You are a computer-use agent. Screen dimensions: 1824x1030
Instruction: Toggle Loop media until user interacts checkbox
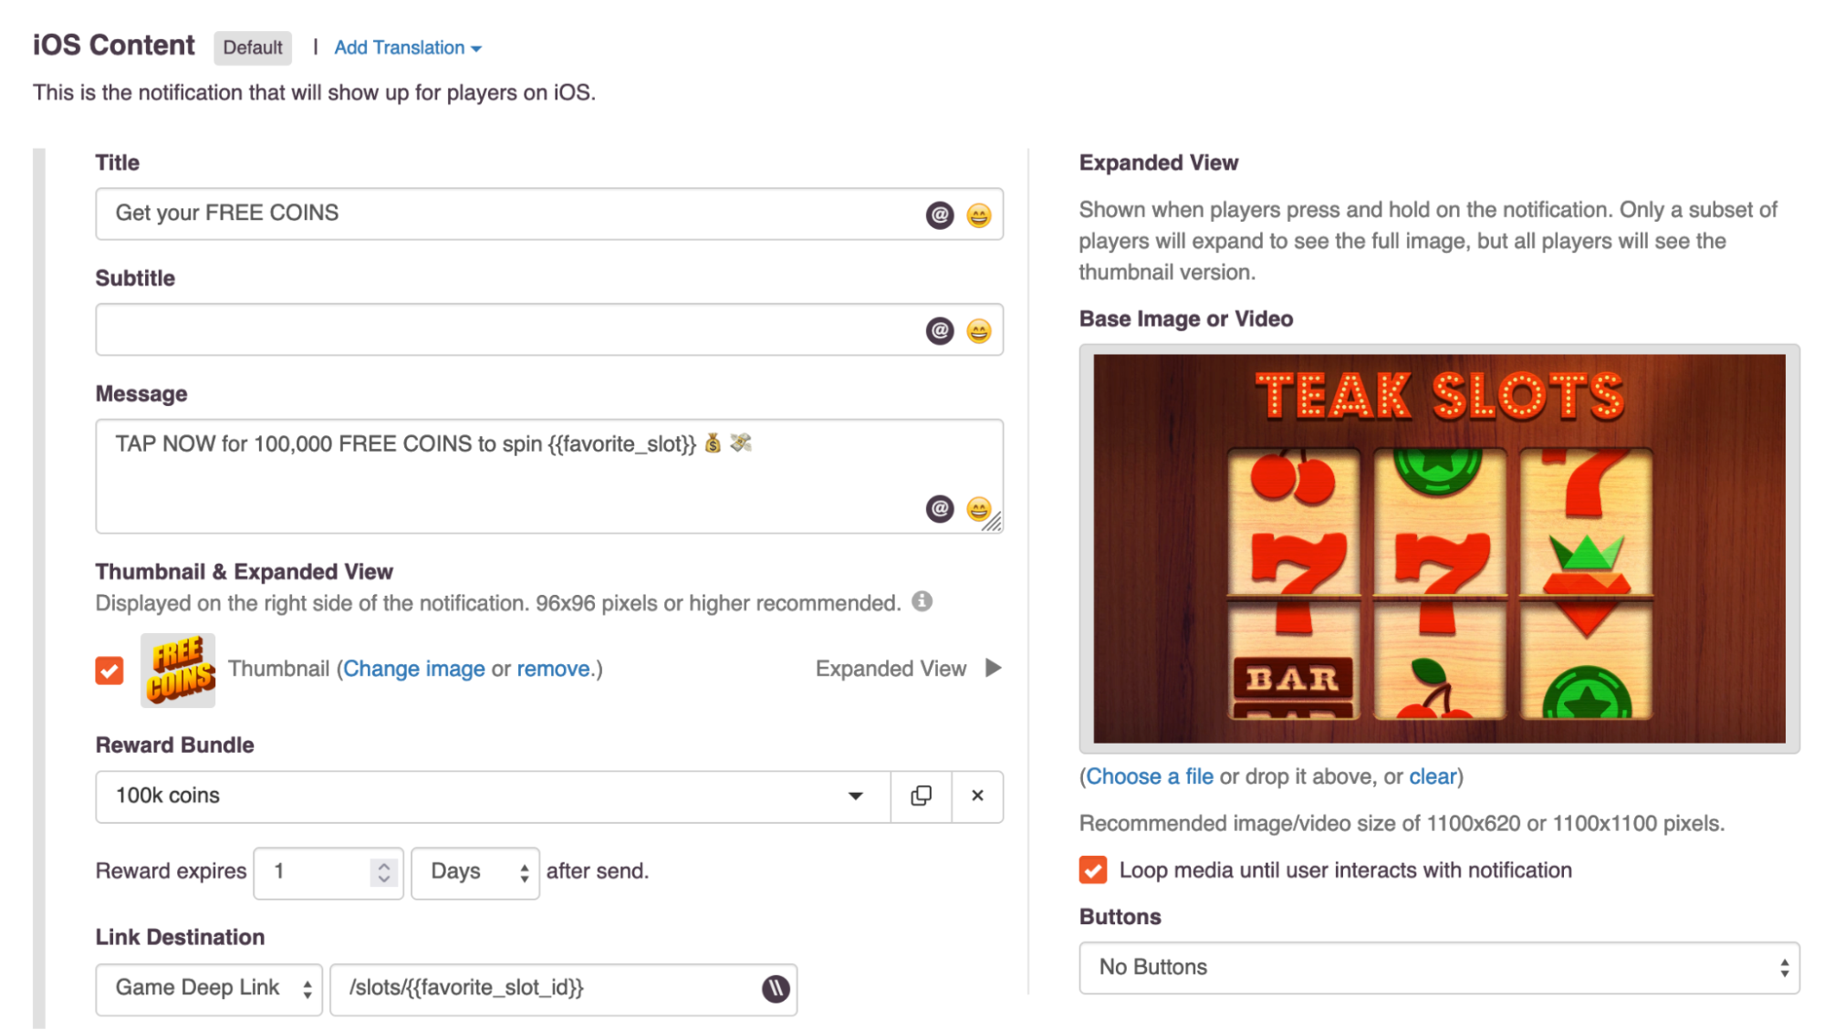tap(1092, 869)
